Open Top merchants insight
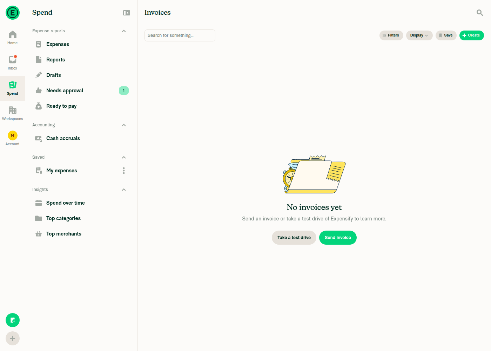 pos(81,234)
